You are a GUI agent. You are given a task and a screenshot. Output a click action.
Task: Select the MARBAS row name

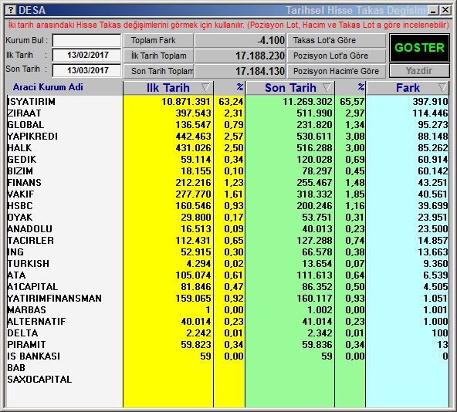(27, 310)
